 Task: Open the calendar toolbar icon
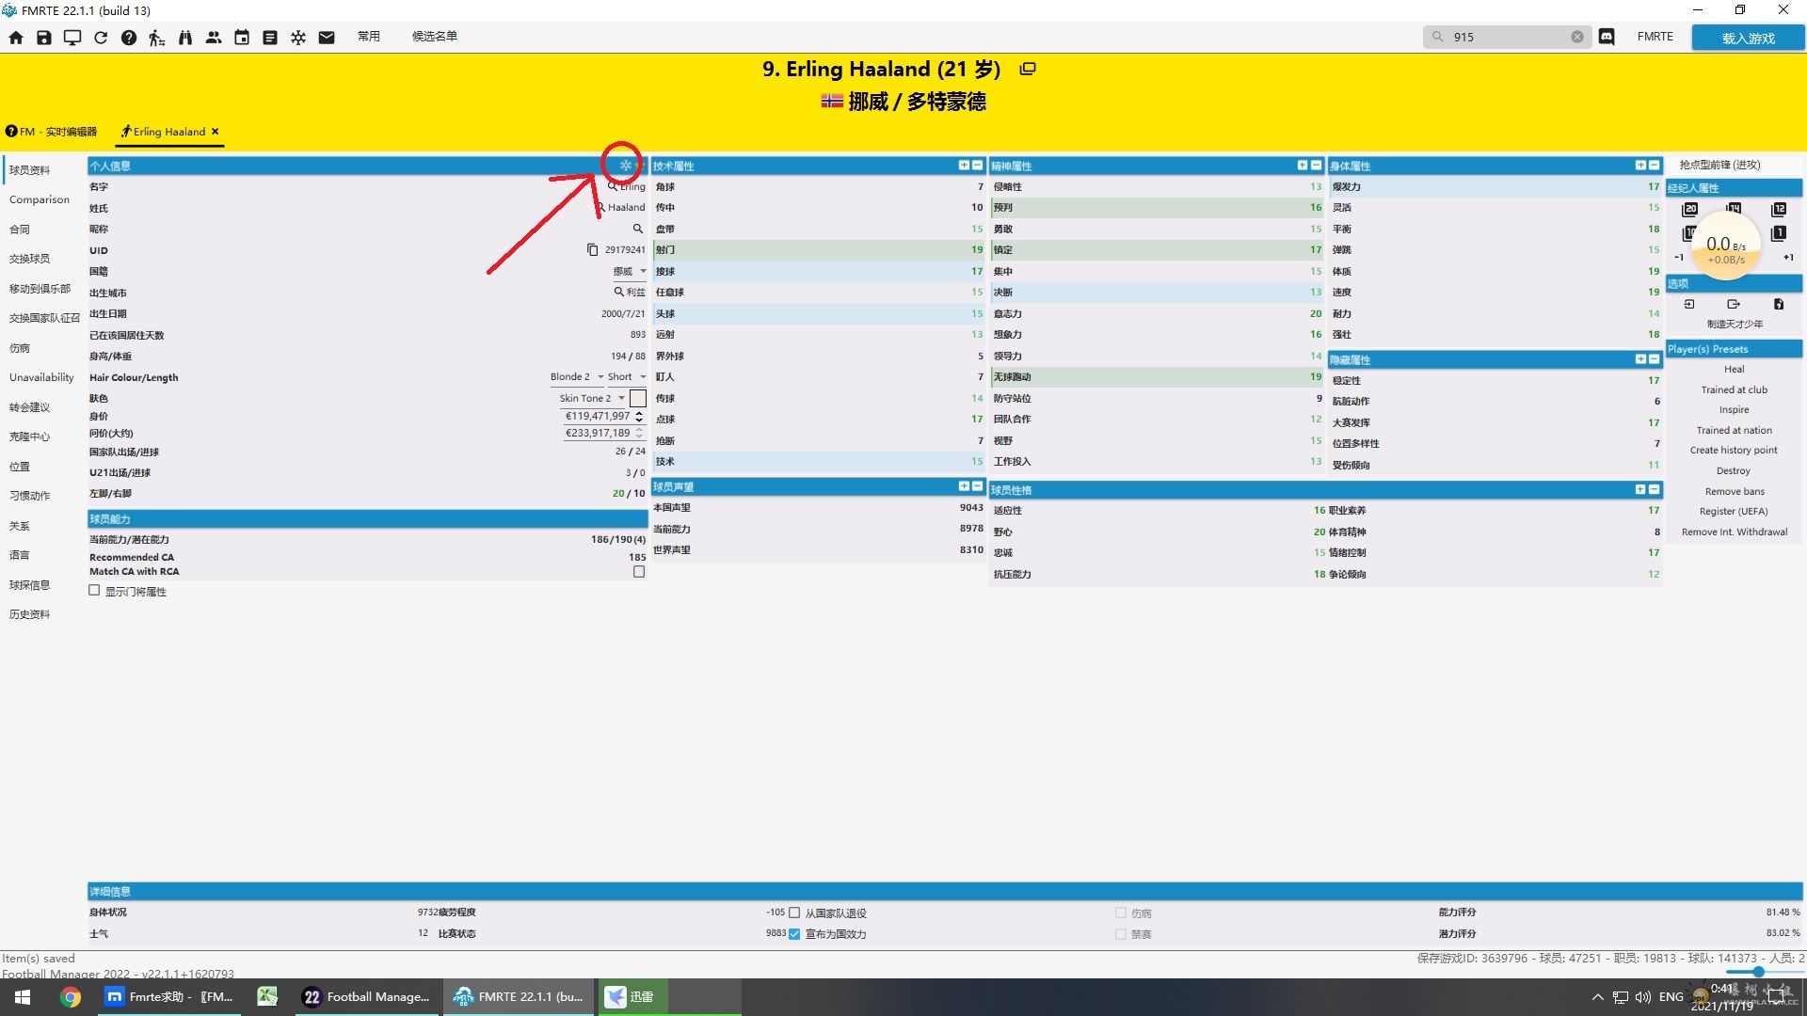click(242, 38)
